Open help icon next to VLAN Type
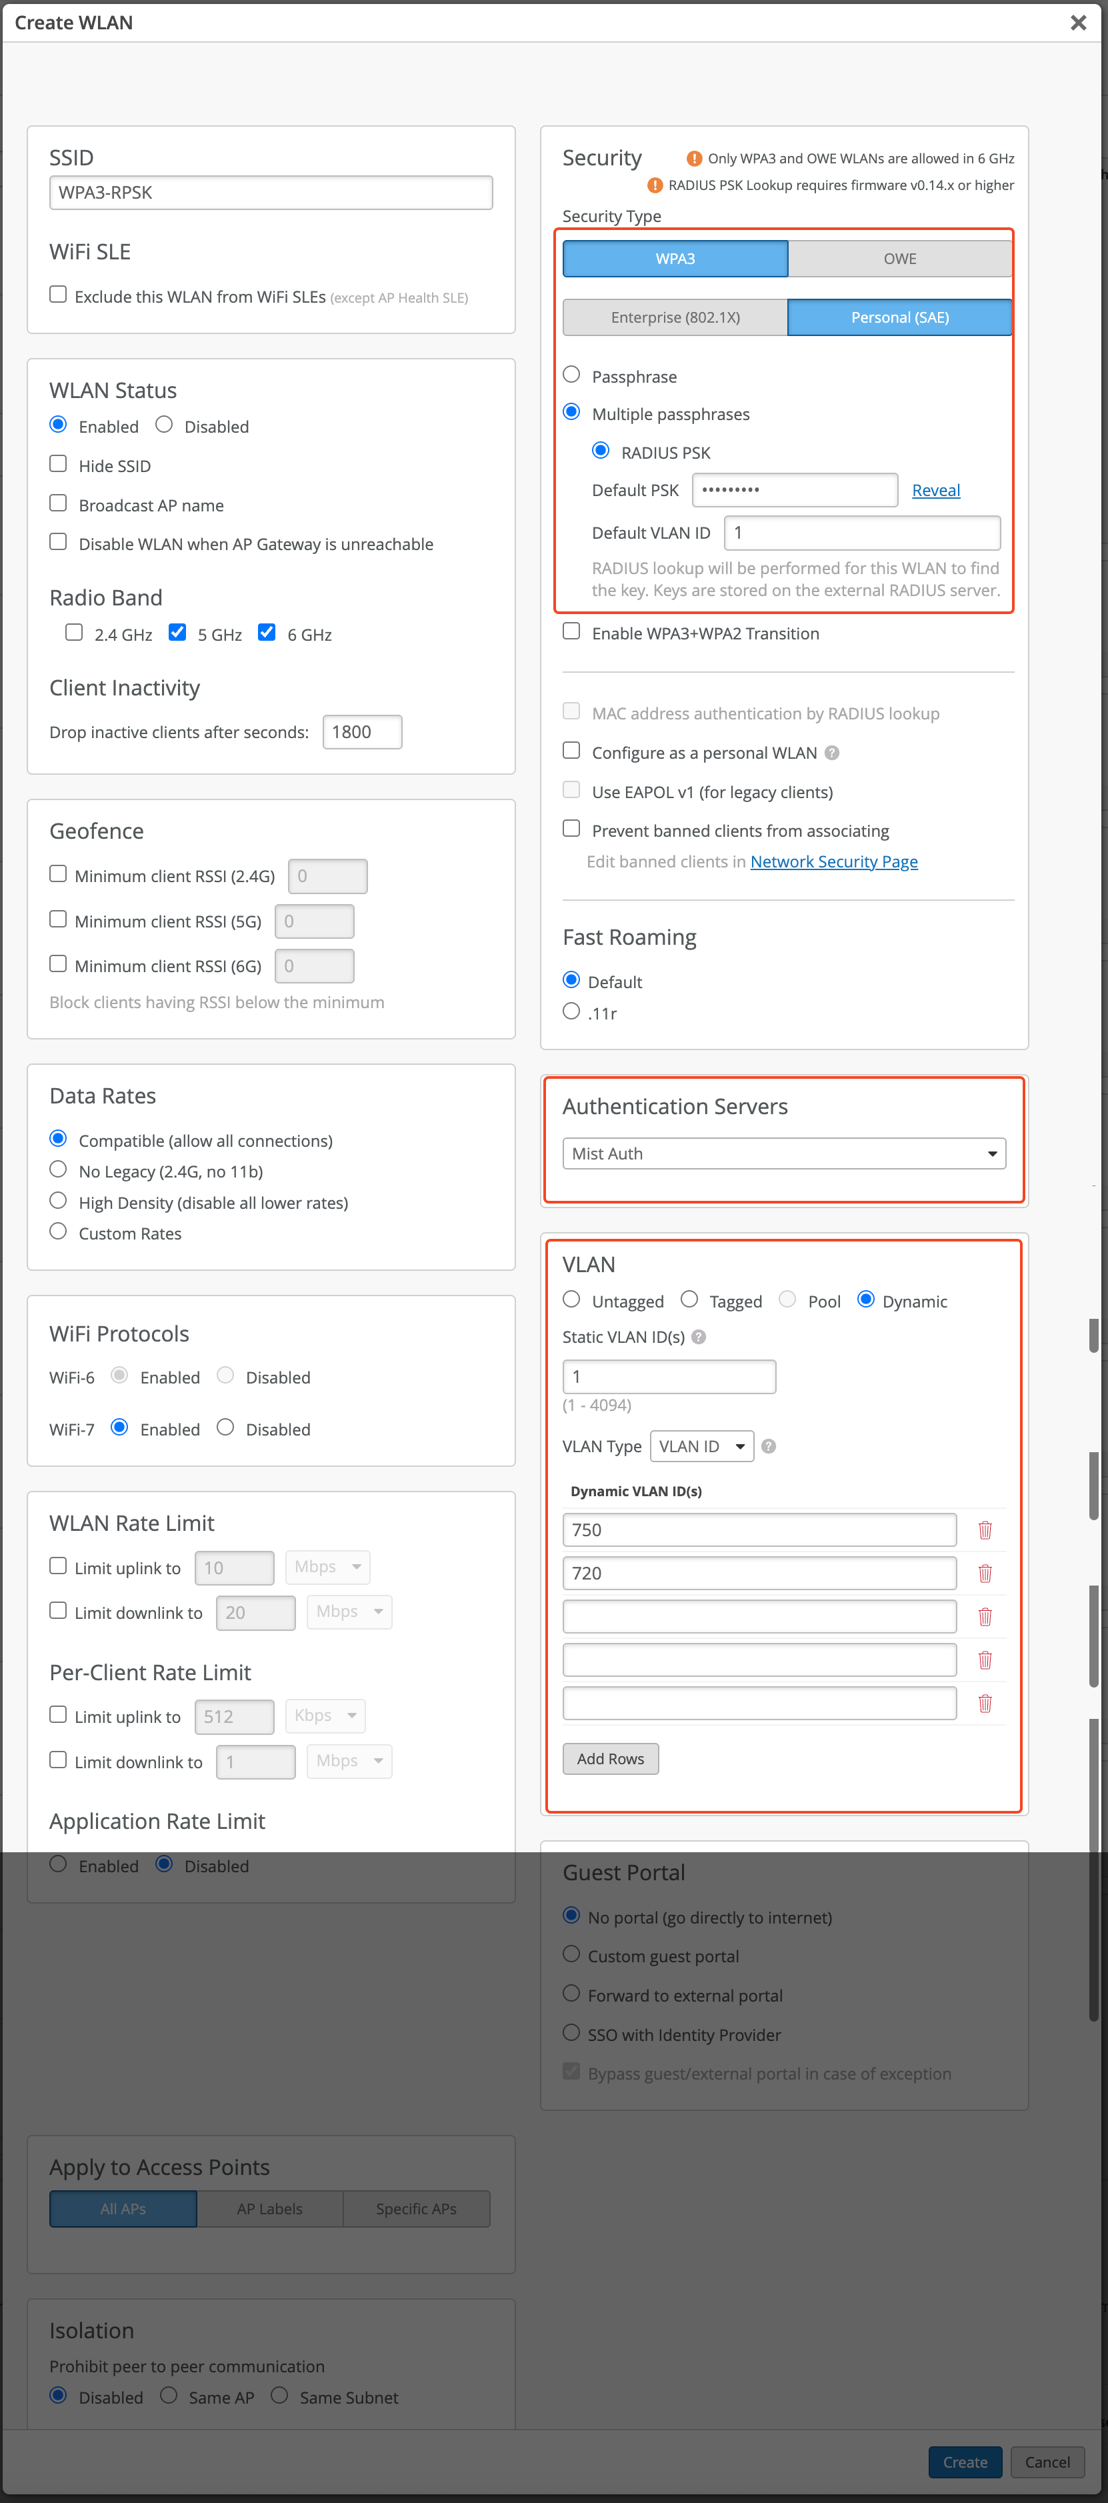The width and height of the screenshot is (1108, 2503). tap(769, 1446)
